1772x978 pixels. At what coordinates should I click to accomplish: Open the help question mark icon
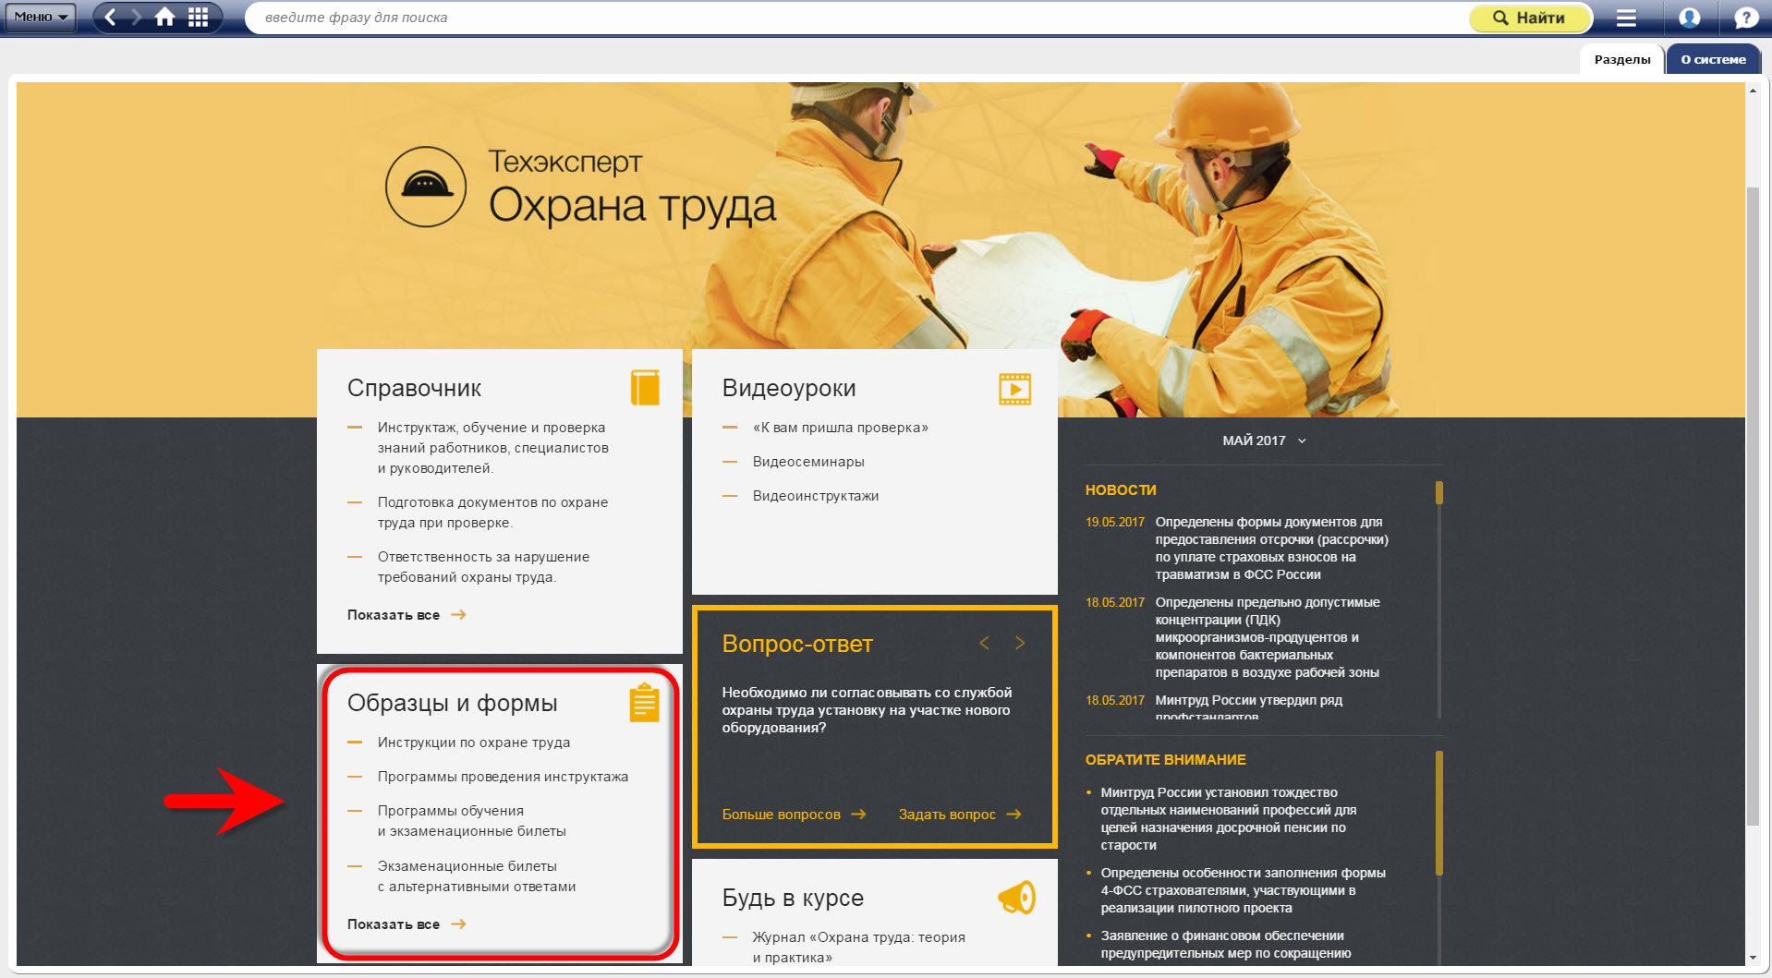[1745, 18]
